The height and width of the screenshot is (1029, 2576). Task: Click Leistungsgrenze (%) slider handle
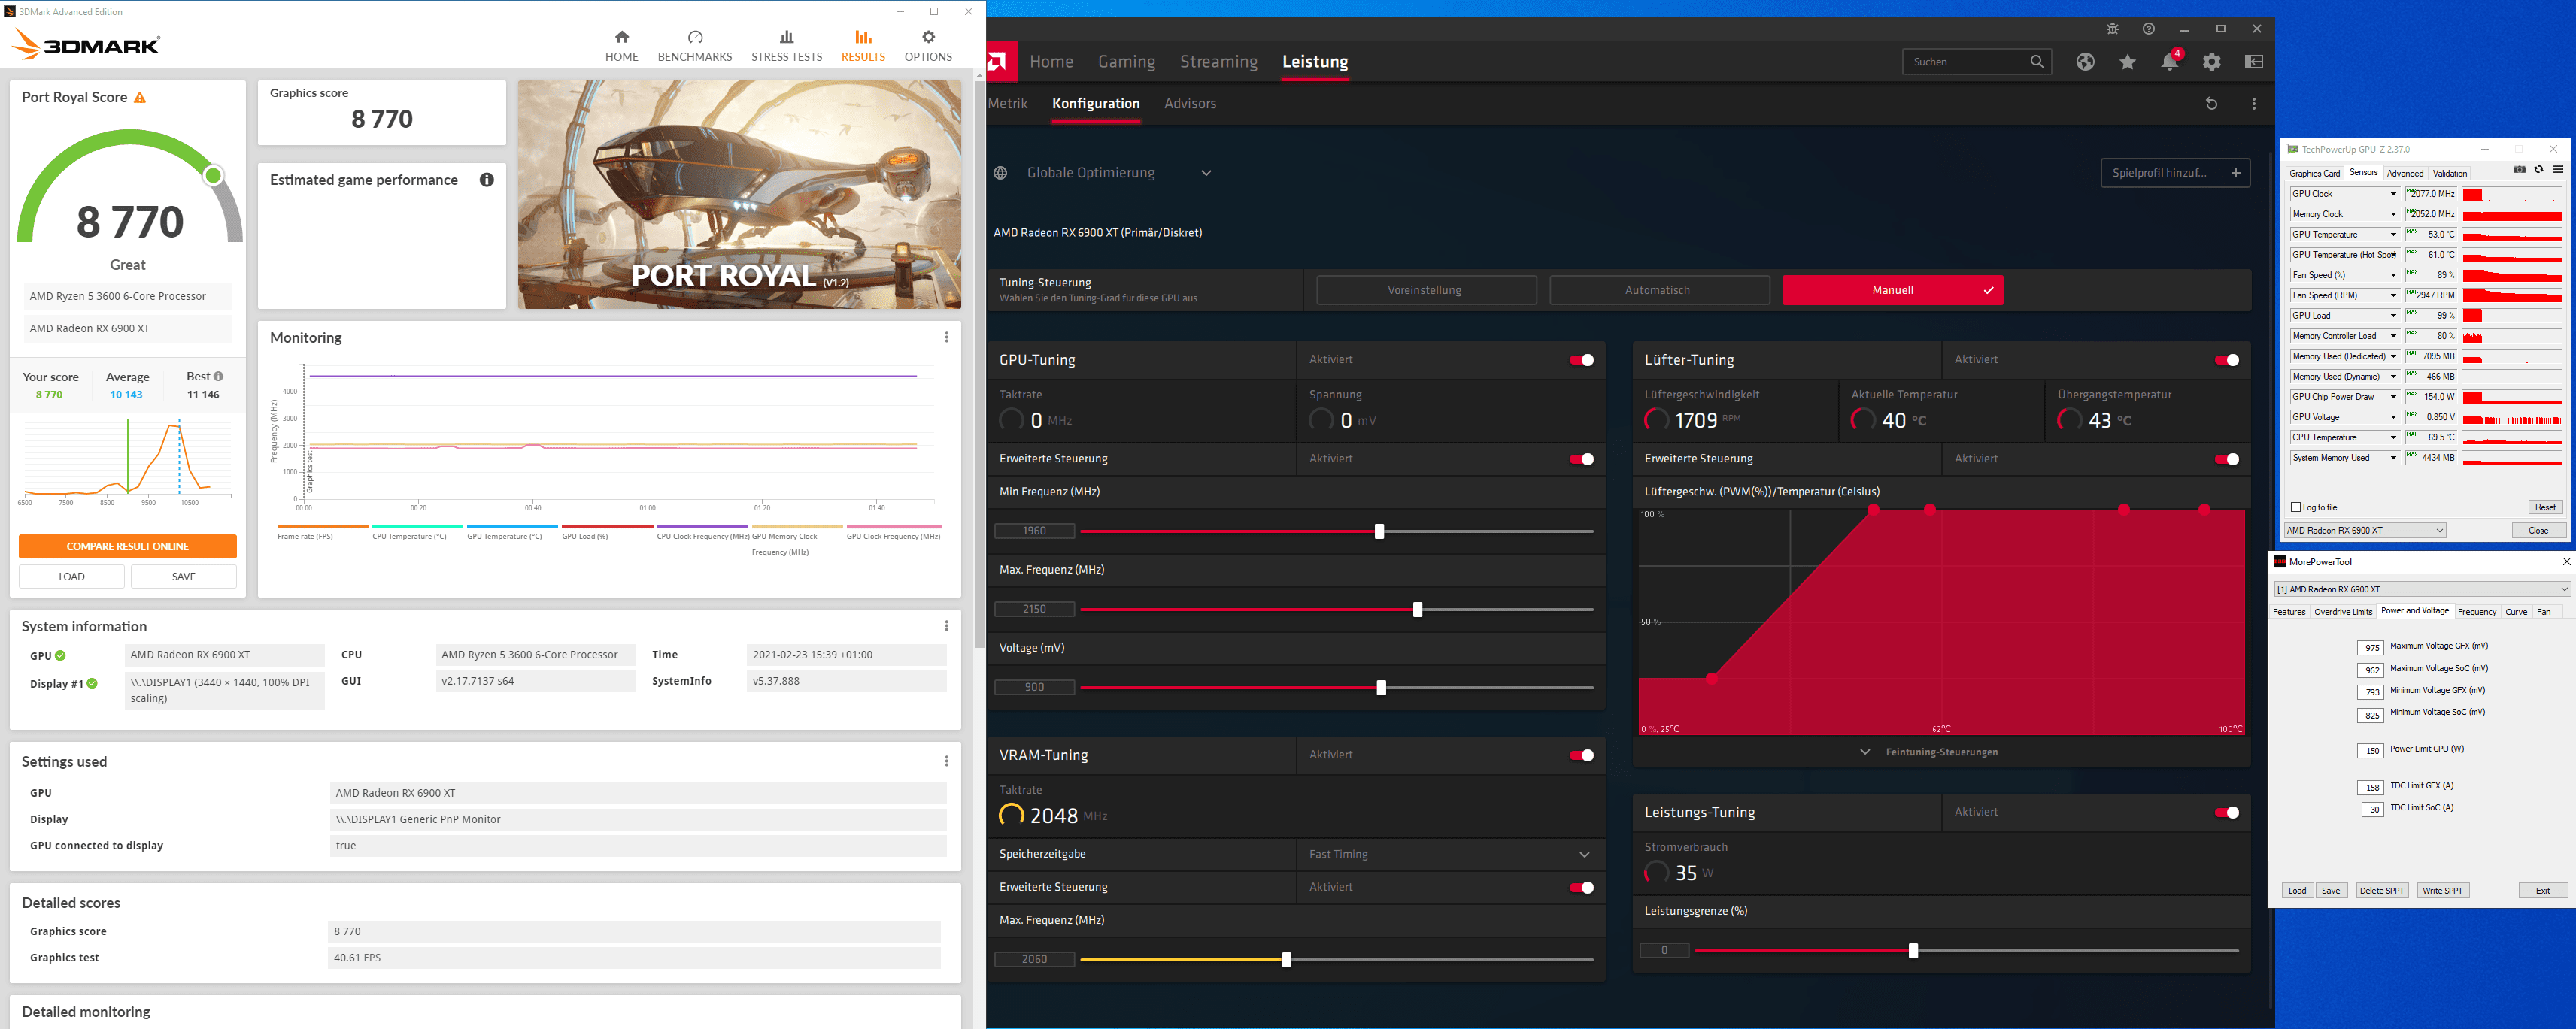1912,951
